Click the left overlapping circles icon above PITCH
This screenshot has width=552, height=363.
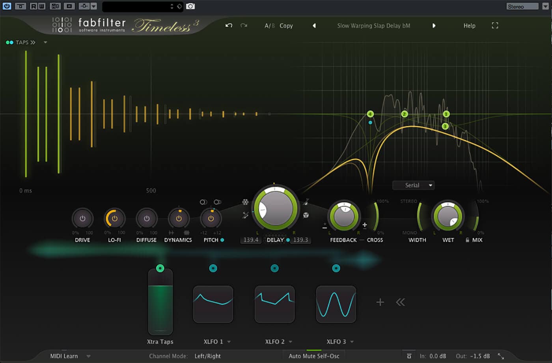point(203,202)
